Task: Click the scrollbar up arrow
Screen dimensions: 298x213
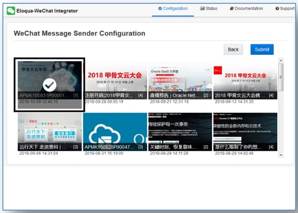Action: (281, 61)
